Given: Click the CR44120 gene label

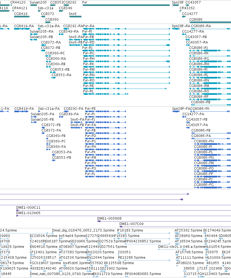Looking at the screenshot, I should click(x=18, y=2).
